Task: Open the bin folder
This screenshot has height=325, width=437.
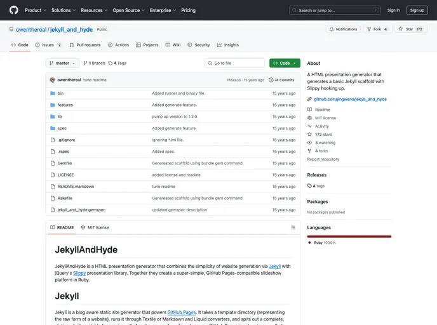Action: (x=60, y=93)
